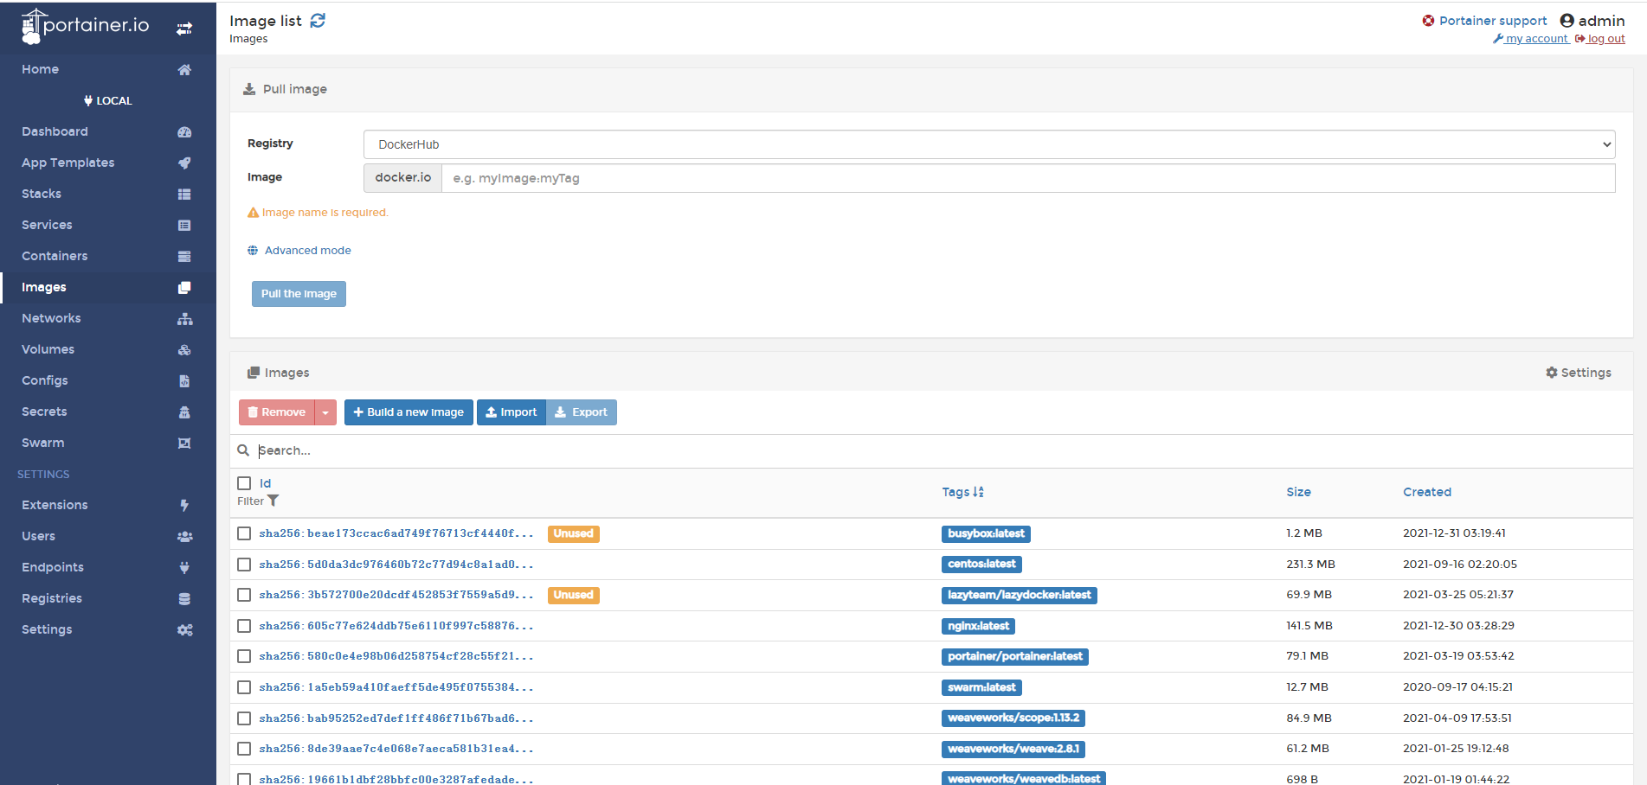This screenshot has width=1647, height=785.
Task: Click the Extensions bolt icon
Action: (184, 506)
